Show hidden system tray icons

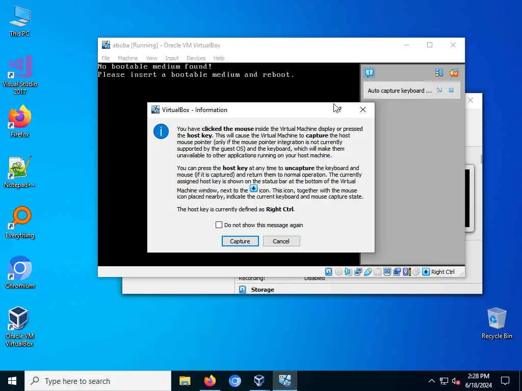click(431, 381)
